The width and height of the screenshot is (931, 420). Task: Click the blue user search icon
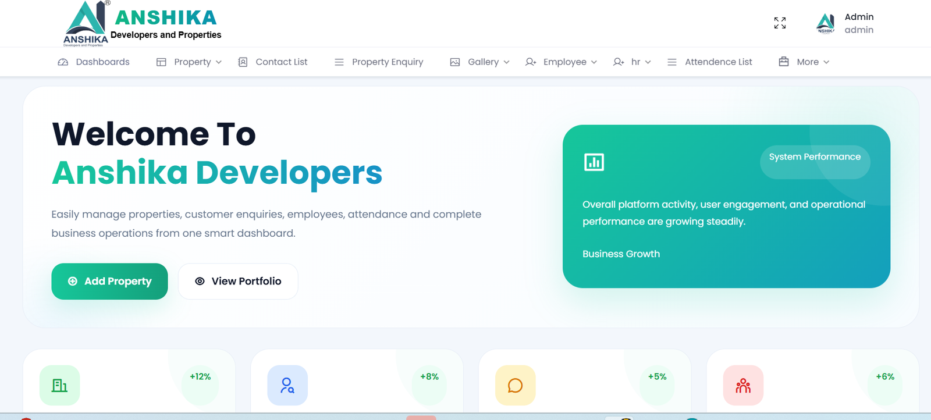pyautogui.click(x=287, y=385)
